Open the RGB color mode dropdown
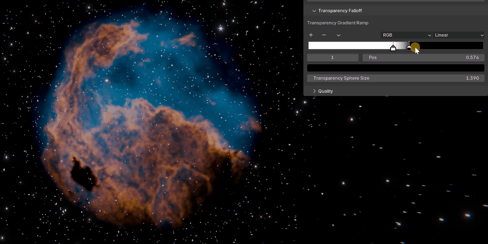This screenshot has width=488, height=244. point(406,35)
